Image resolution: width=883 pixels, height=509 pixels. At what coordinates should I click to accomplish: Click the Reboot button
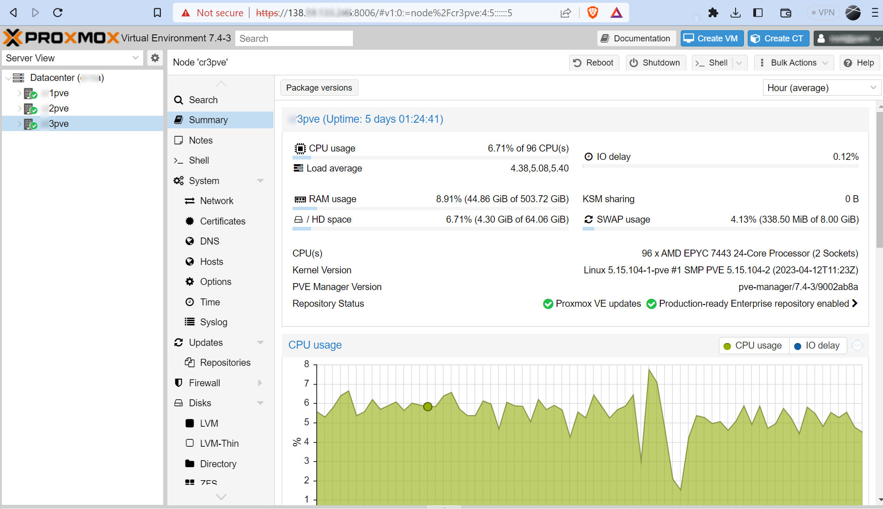coord(594,63)
